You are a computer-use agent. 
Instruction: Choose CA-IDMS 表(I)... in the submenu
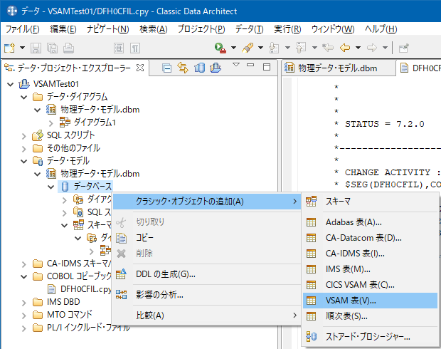[x=370, y=254]
